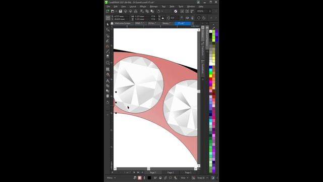Open the Window menu
Image resolution: width=323 pixels, height=182 pixels.
click(x=191, y=7)
